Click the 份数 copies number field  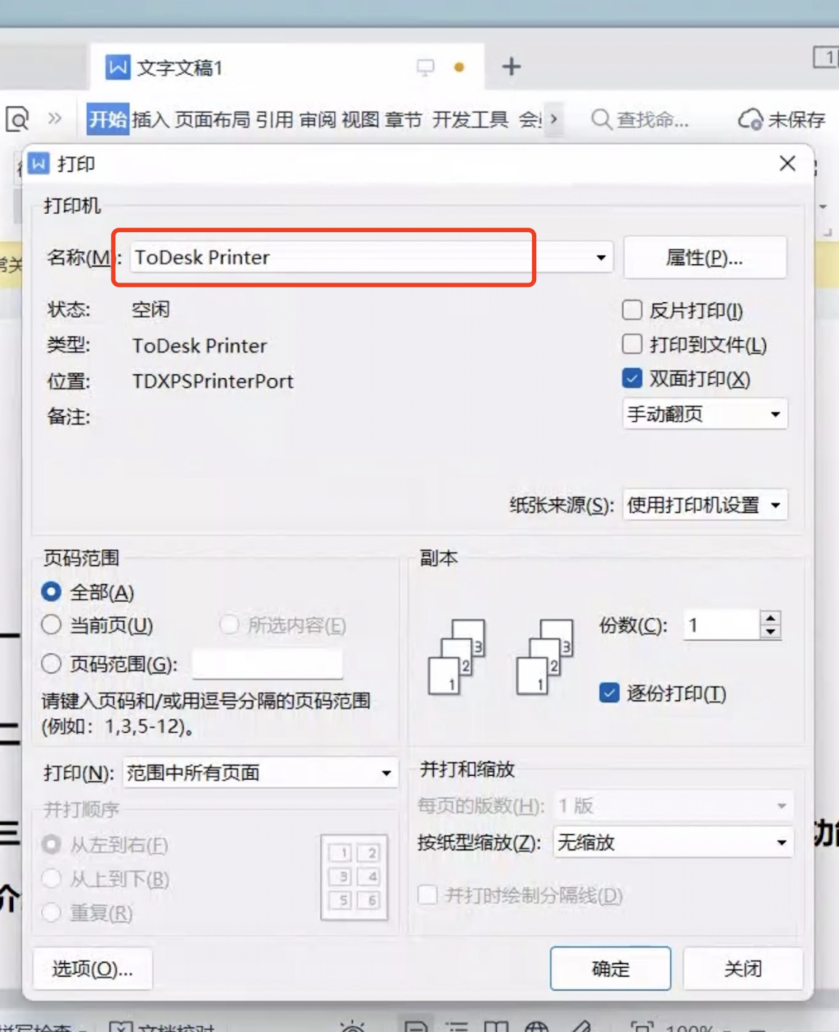pyautogui.click(x=721, y=625)
